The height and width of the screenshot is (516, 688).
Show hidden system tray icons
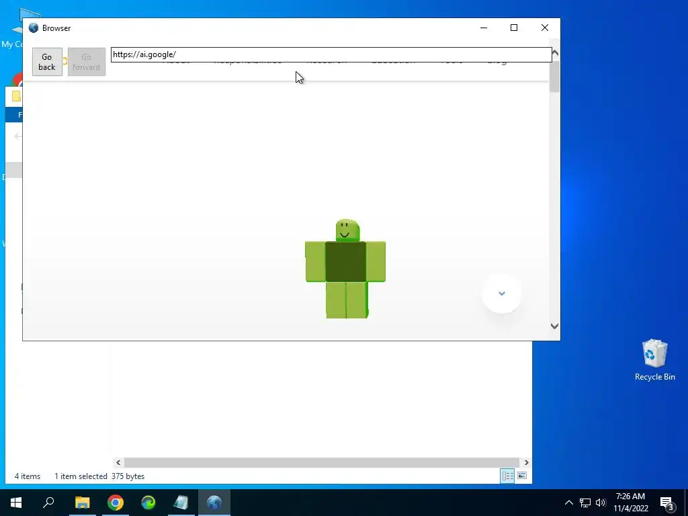point(568,503)
